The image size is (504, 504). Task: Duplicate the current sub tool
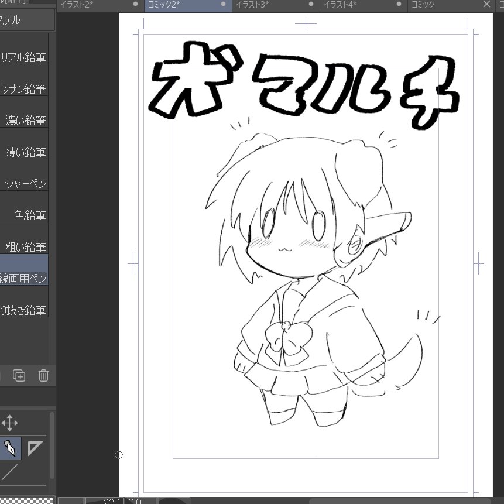pyautogui.click(x=18, y=376)
